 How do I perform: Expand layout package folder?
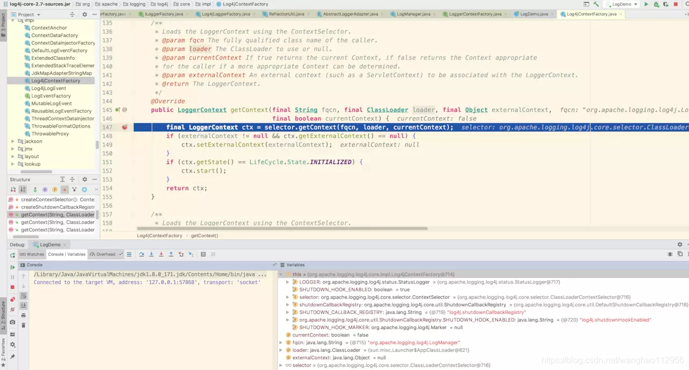13,156
